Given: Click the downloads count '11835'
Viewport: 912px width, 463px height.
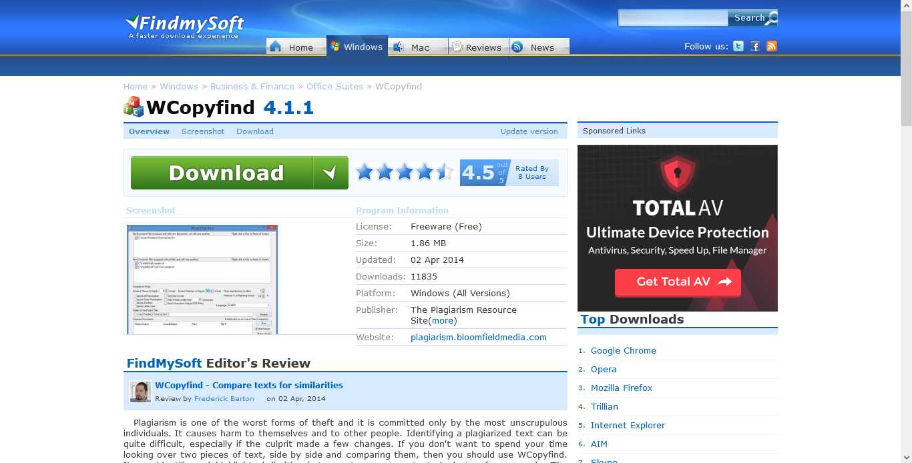Looking at the screenshot, I should click(x=424, y=276).
